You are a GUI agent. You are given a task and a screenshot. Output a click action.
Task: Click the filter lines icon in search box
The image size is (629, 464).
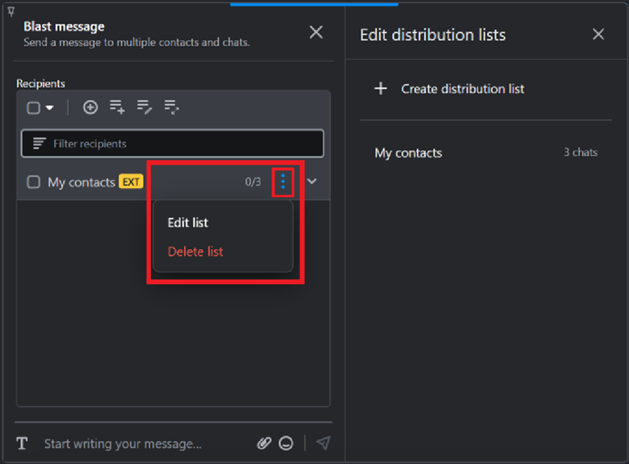coord(39,144)
